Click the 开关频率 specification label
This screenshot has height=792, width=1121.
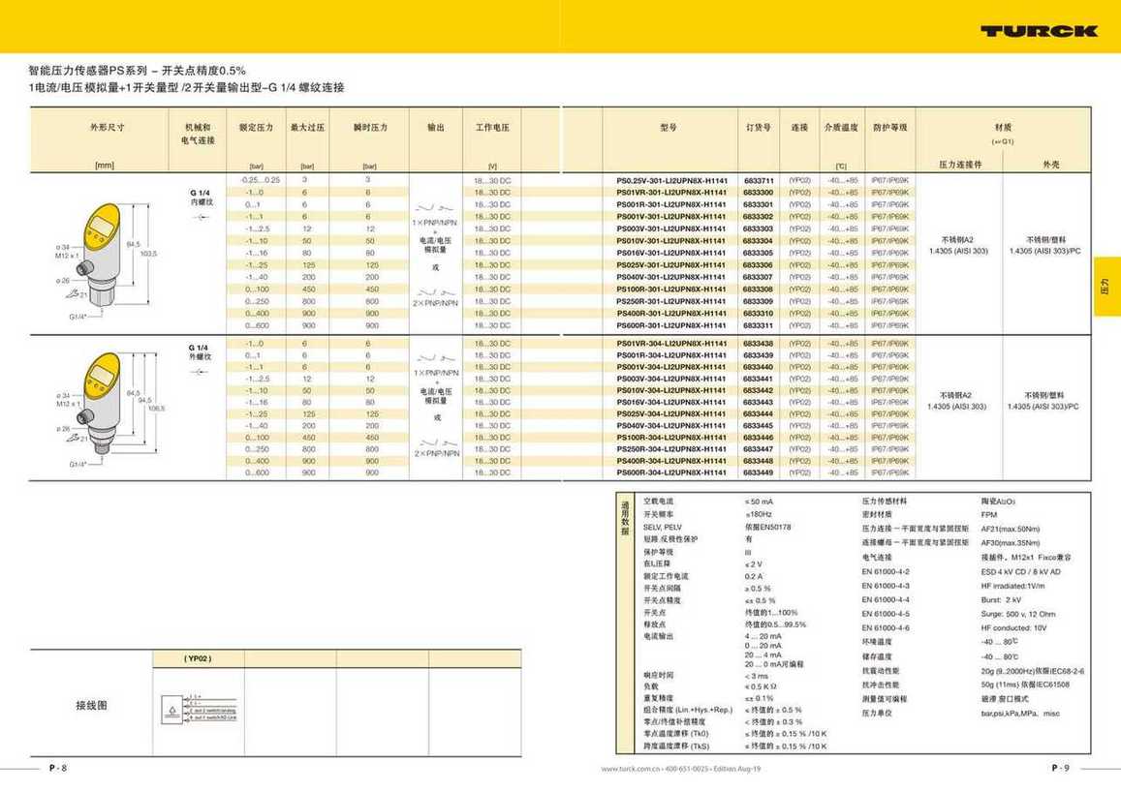pos(659,514)
